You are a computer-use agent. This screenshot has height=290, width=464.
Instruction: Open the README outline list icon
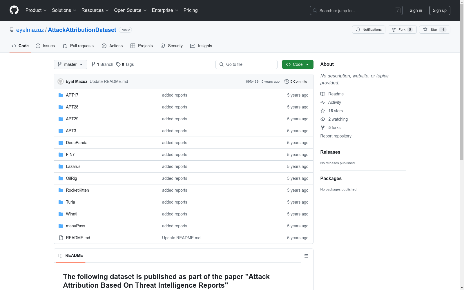pos(306,256)
